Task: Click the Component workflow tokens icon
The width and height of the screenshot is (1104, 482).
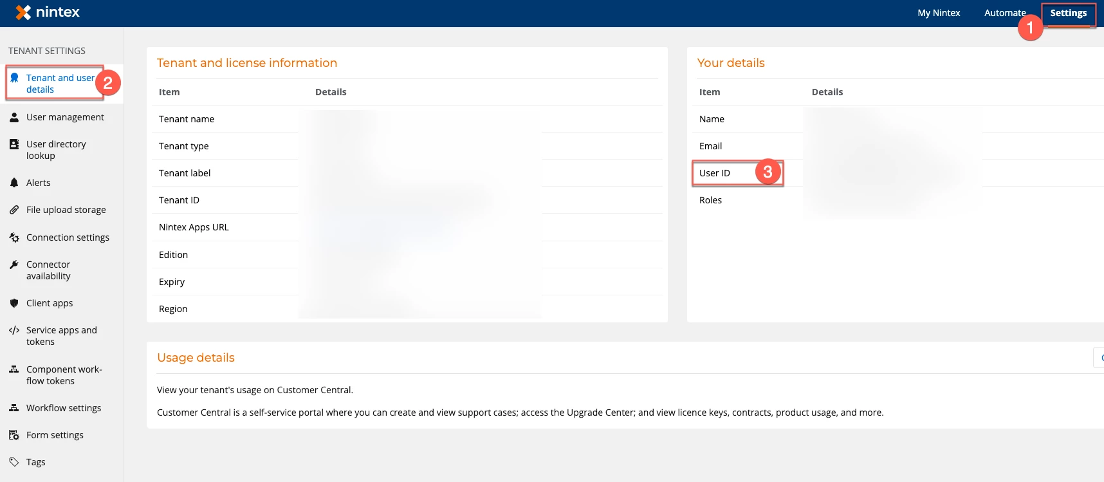Action: pyautogui.click(x=14, y=369)
